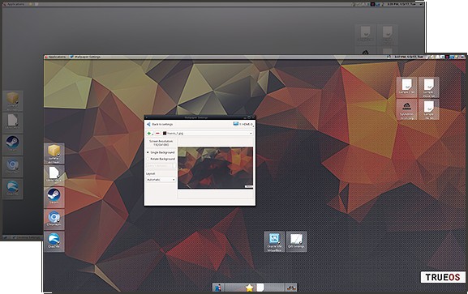Screen dimensions: 468x294
Task: Select the Single Background radio option
Action: tap(161, 152)
